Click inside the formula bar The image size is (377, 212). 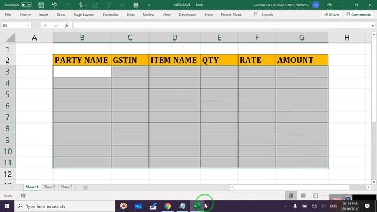pyautogui.click(x=221, y=25)
